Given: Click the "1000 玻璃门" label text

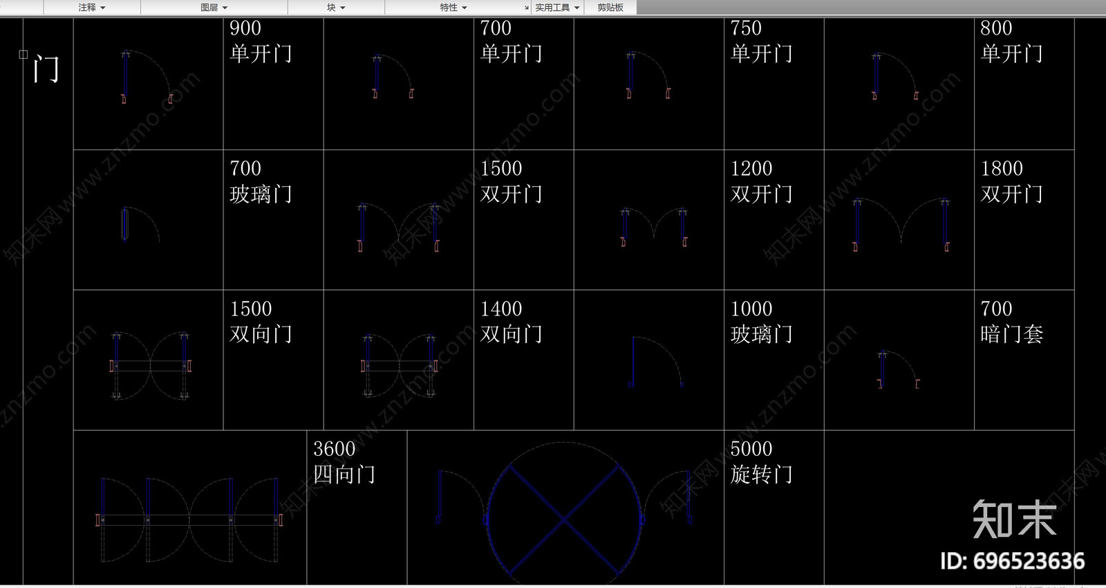Looking at the screenshot, I should [x=761, y=322].
